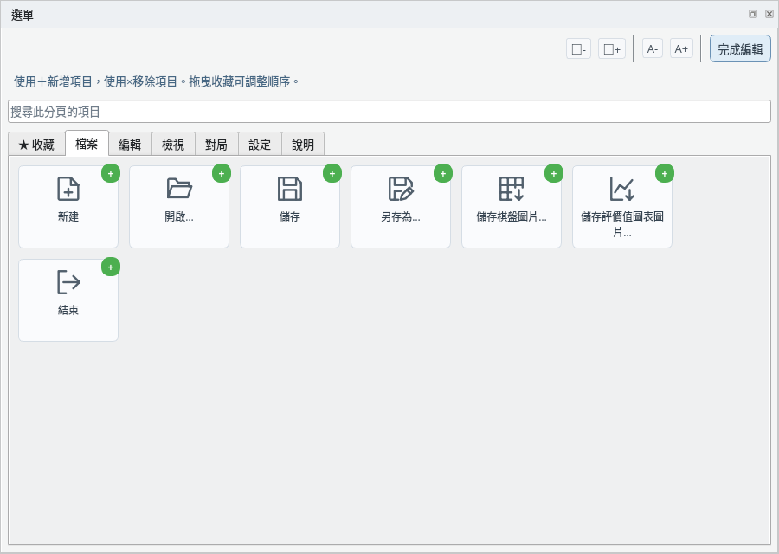Viewport: 779px width, 554px height.
Task: Add 儲存評價值圖表圖片 to favorites with its plus badge
Action: tap(665, 173)
